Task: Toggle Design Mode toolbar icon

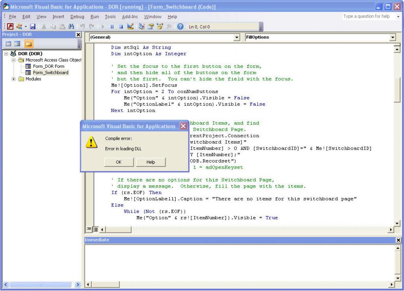Action: pyautogui.click(x=131, y=26)
